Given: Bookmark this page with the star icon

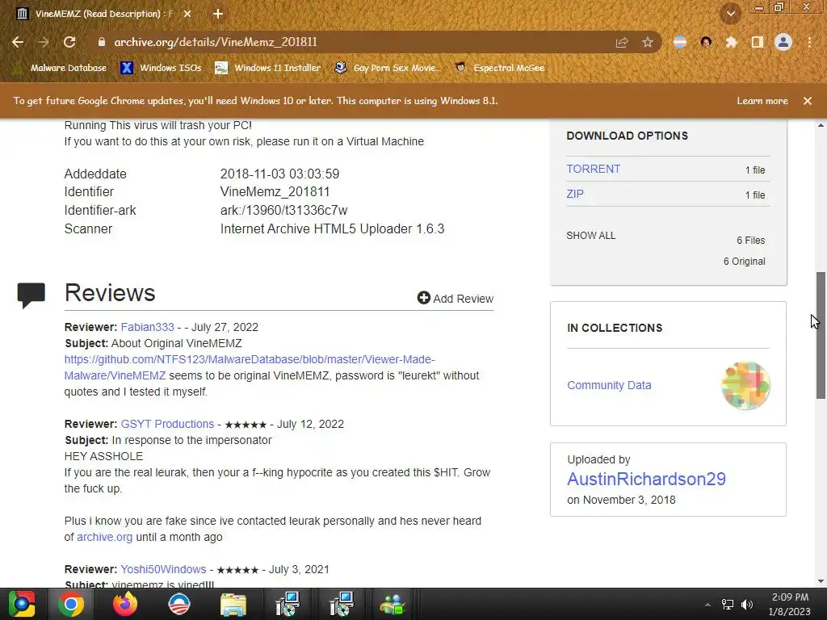Looking at the screenshot, I should [648, 42].
